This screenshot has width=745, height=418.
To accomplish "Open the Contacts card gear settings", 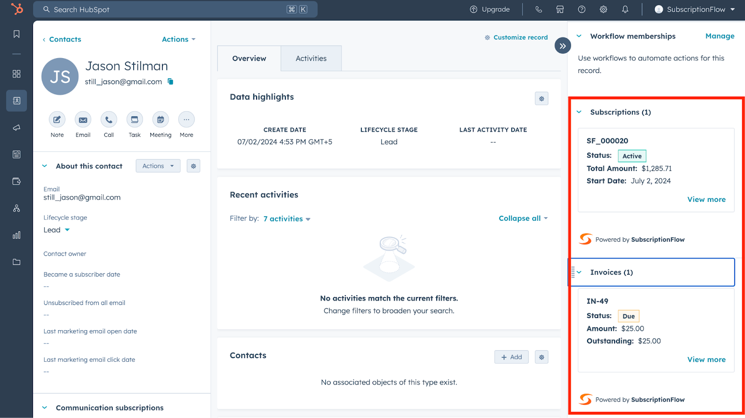I will tap(542, 357).
